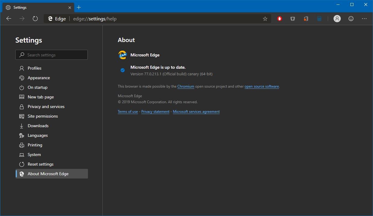Open a new tab with the plus button
This screenshot has height=216, width=373.
point(79,7)
